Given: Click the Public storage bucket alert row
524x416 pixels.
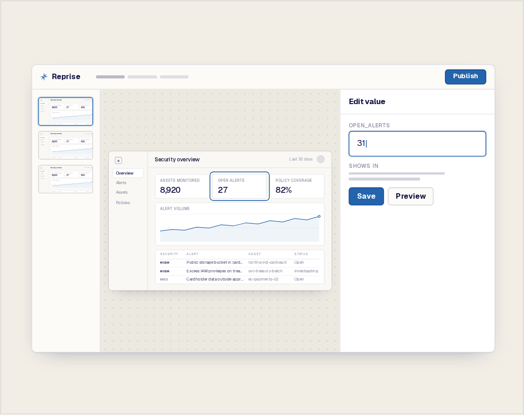Looking at the screenshot, I should 240,263.
